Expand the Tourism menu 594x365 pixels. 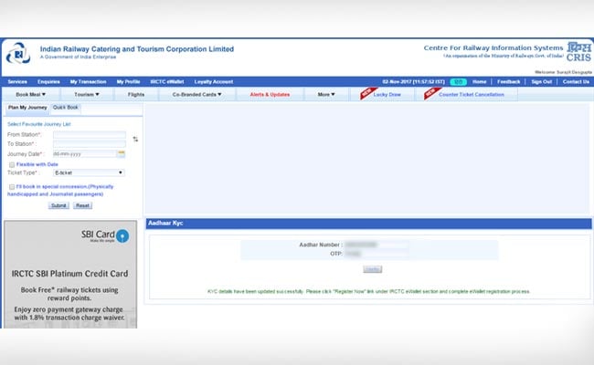[87, 94]
